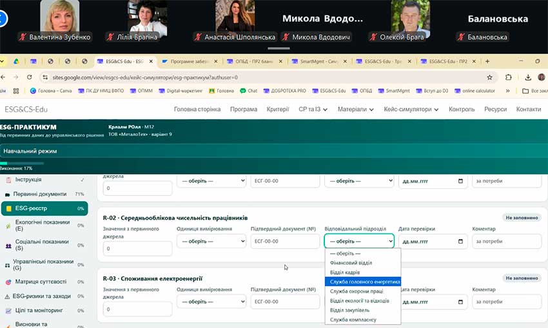Open R-02 date picker calendar icon
548x328 pixels.
[x=460, y=242]
